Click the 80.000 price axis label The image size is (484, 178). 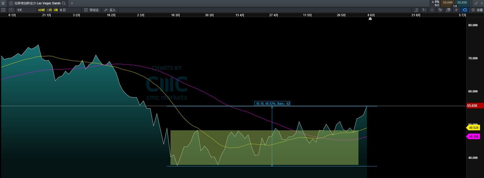[x=473, y=25]
